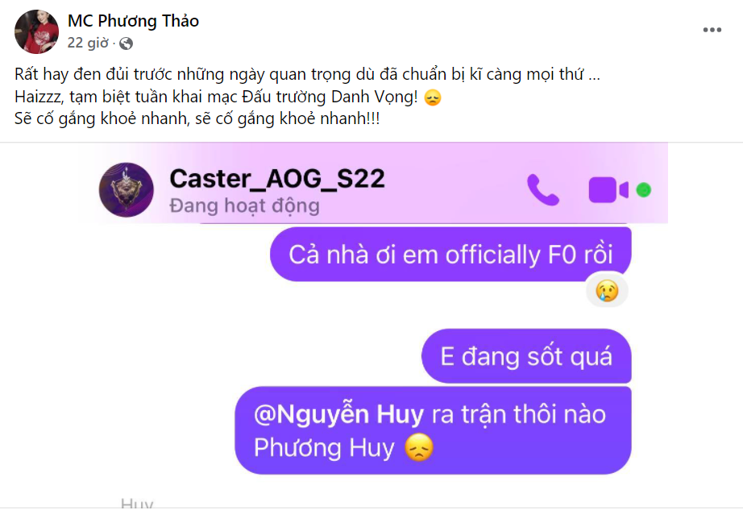Image resolution: width=743 pixels, height=510 pixels.
Task: Select the 'Cả nhà ơi em officially F0 rồi' message
Action: tap(450, 255)
